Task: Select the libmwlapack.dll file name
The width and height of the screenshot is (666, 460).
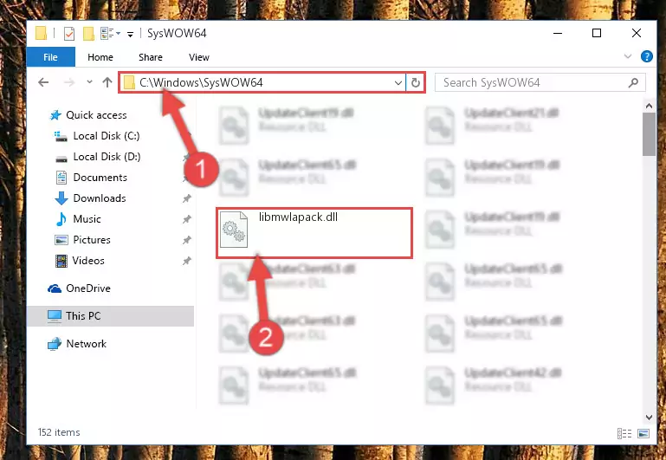Action: pyautogui.click(x=298, y=217)
